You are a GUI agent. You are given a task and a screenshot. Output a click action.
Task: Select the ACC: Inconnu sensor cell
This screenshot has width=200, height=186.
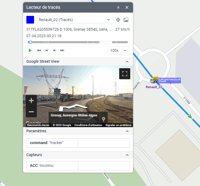pos(52,166)
